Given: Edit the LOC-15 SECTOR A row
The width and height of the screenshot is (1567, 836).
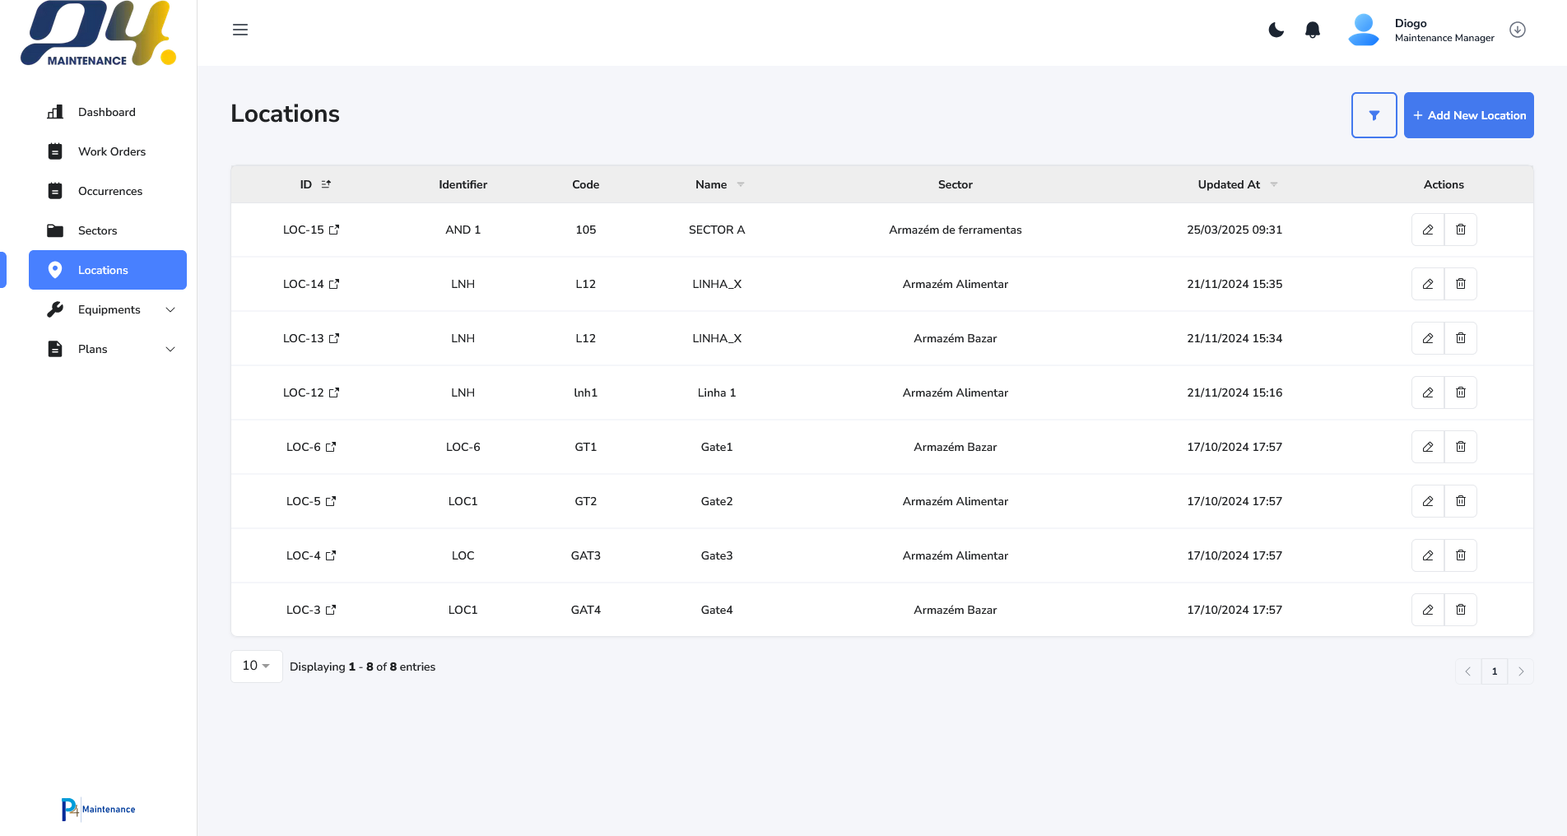Looking at the screenshot, I should click(1428, 230).
